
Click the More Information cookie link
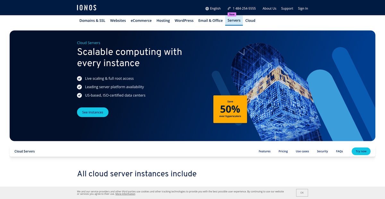[125, 194]
